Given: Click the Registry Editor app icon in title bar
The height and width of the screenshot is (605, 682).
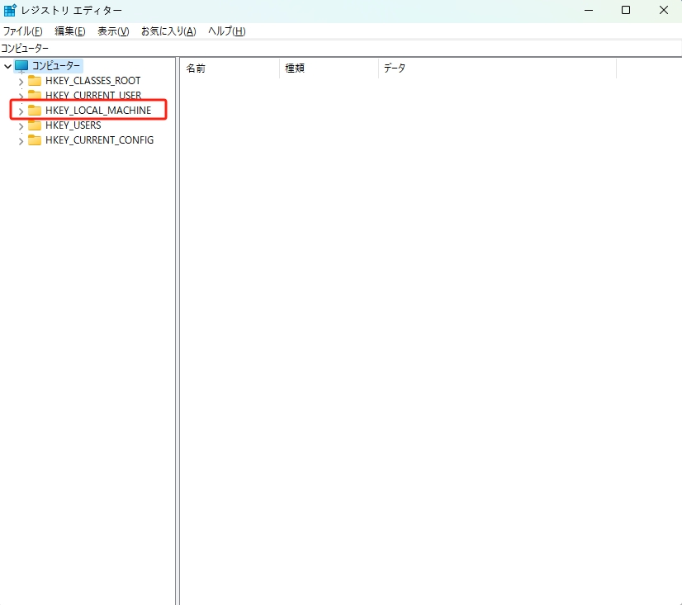Looking at the screenshot, I should coord(10,10).
